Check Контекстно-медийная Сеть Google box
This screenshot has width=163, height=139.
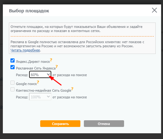click(12, 89)
